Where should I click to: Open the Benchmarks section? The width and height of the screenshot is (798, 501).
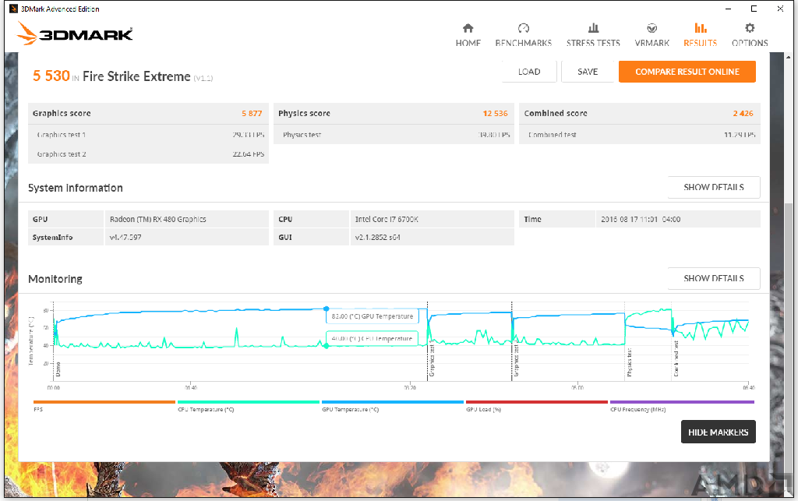(x=523, y=34)
